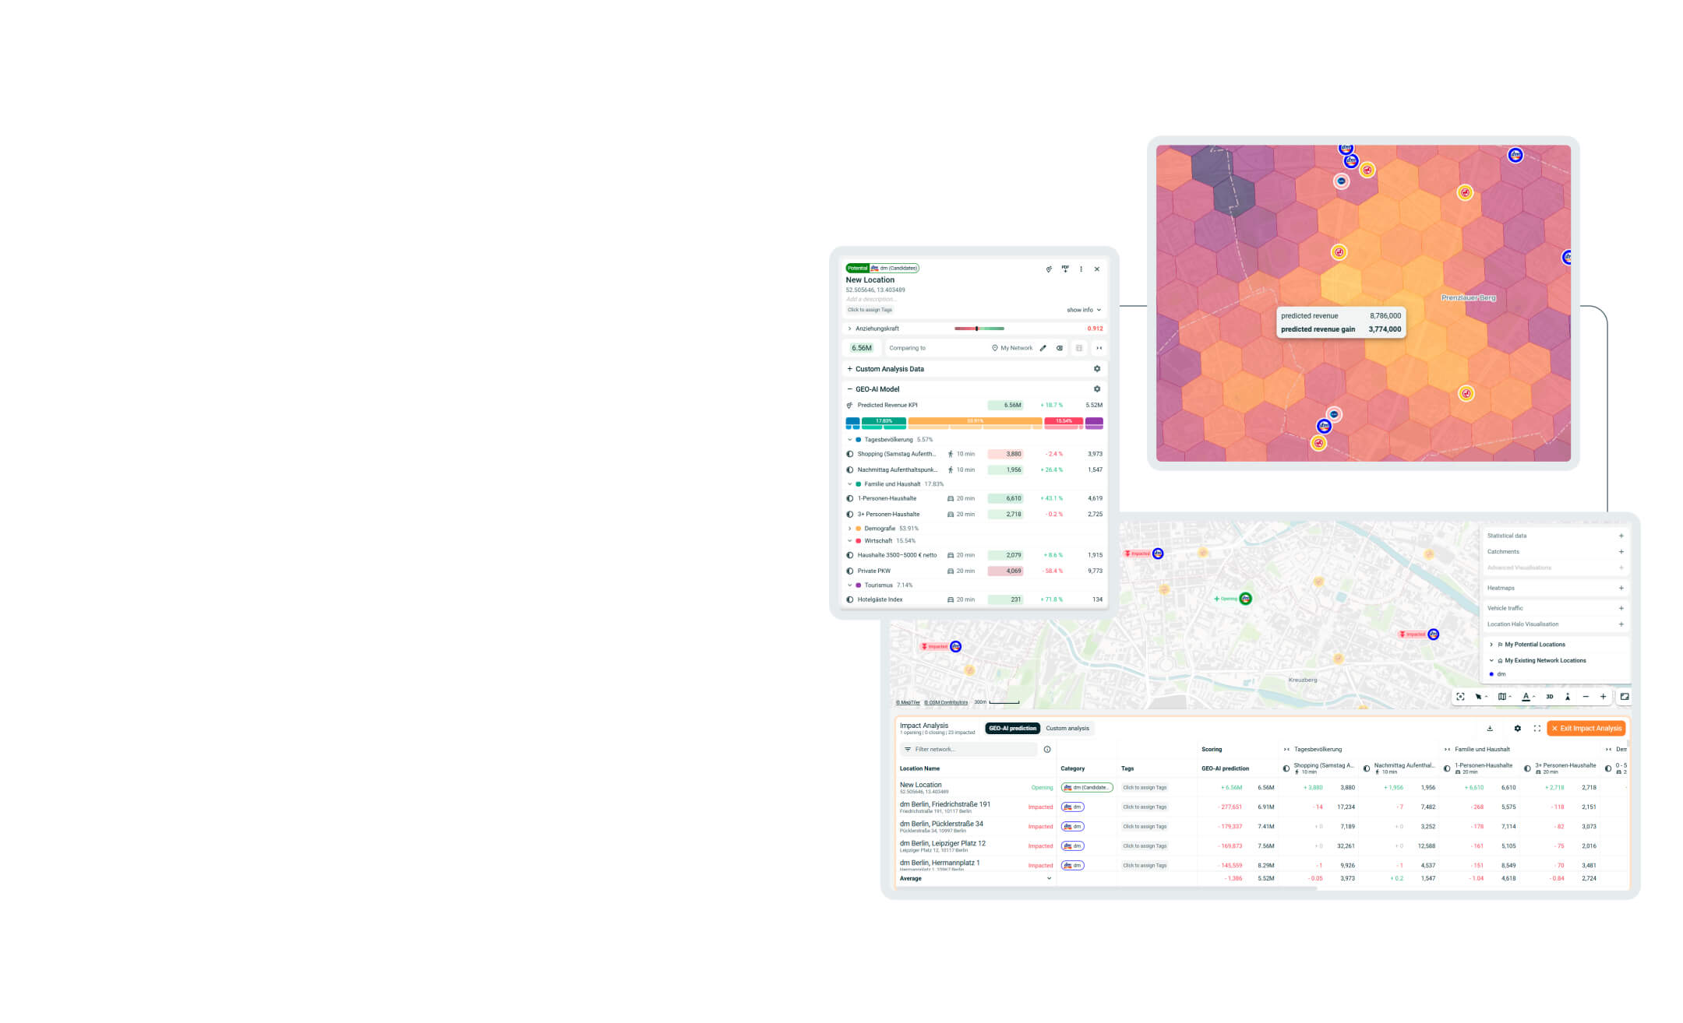Expand Impact Analysis to fullscreen
The width and height of the screenshot is (1683, 1023).
(1537, 729)
